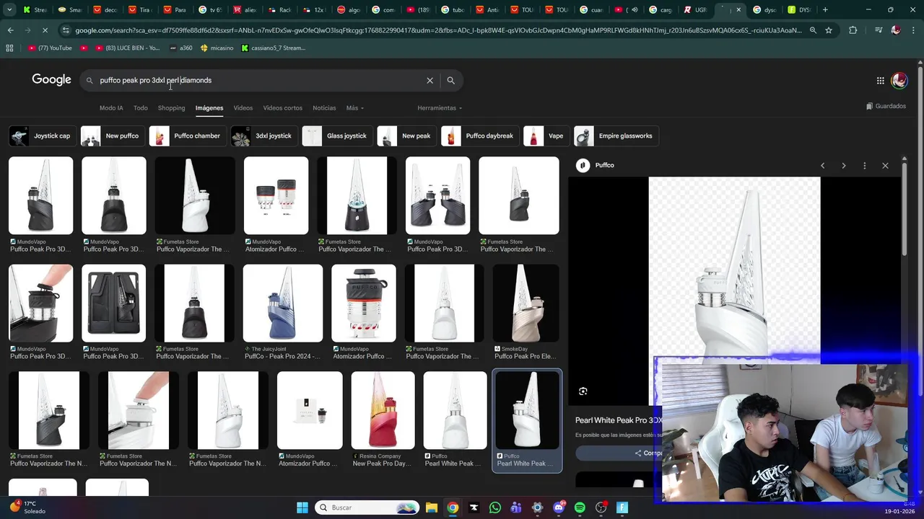Select the New peak filter chip
Viewport: 924px width, 519px height.
[x=406, y=136]
